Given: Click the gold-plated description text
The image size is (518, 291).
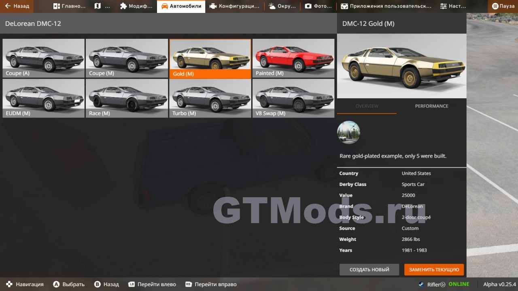Looking at the screenshot, I should click(393, 156).
